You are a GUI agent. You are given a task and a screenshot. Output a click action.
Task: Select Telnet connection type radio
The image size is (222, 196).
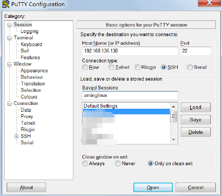click(111, 67)
